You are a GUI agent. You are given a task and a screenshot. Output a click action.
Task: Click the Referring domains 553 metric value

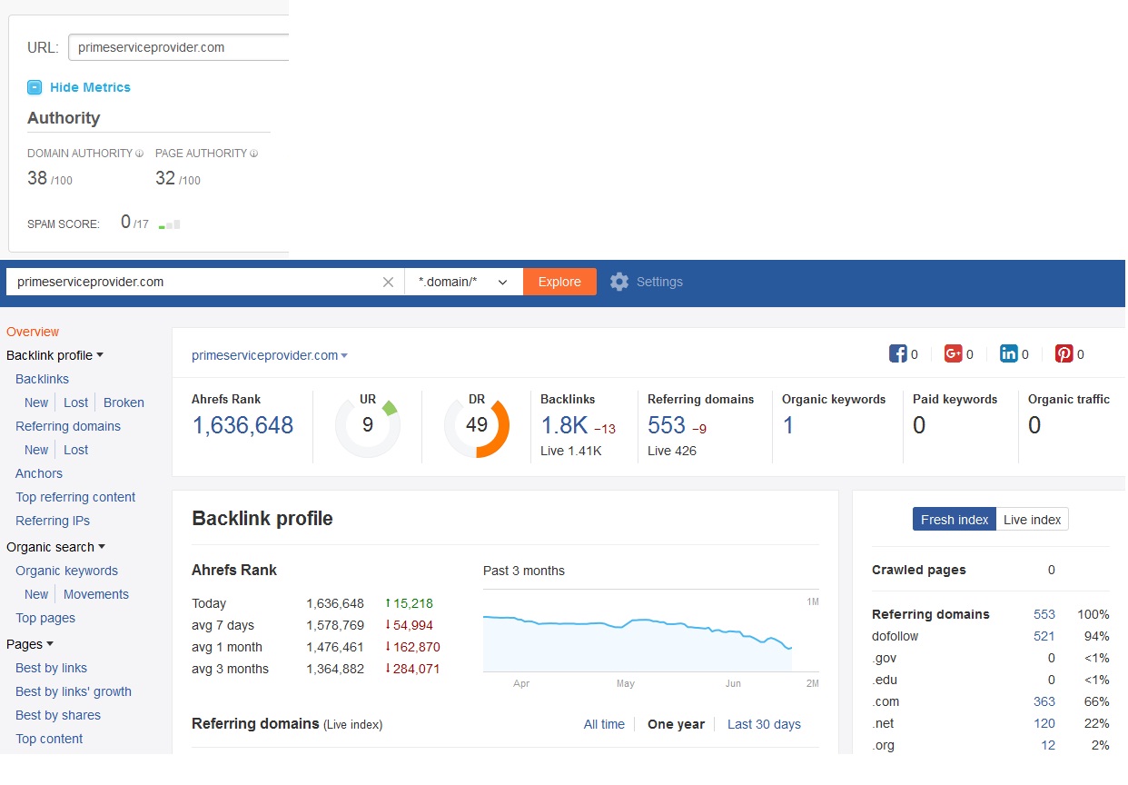click(667, 425)
